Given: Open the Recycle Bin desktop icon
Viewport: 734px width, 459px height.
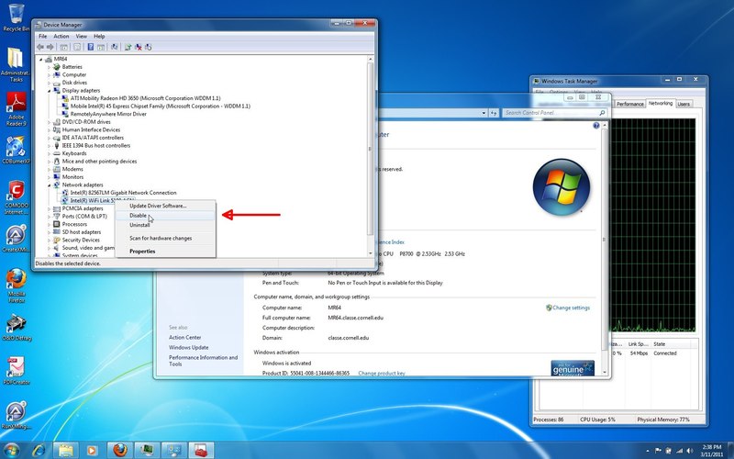Looking at the screenshot, I should [17, 17].
